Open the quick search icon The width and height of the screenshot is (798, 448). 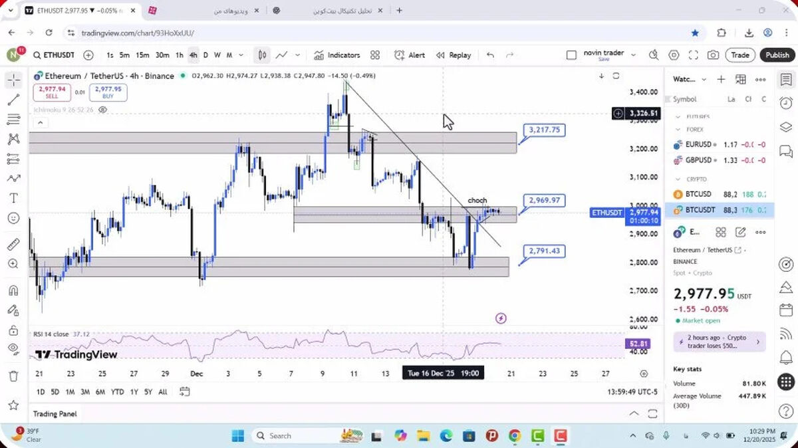(654, 55)
